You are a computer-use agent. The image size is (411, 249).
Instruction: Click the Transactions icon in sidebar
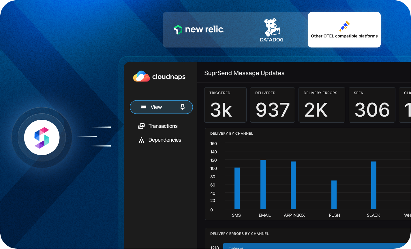pos(141,126)
